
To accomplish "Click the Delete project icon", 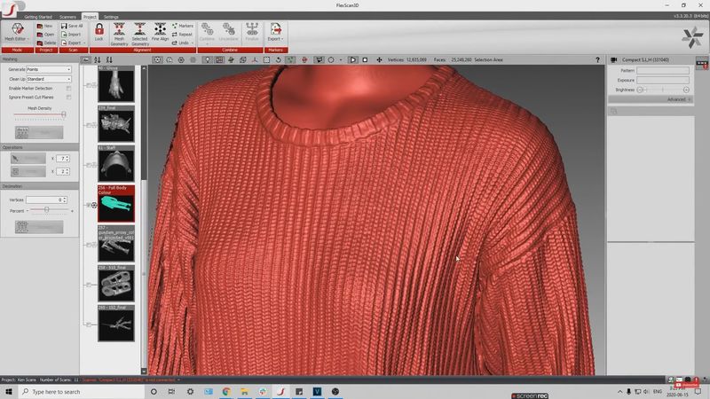I will (x=45, y=43).
